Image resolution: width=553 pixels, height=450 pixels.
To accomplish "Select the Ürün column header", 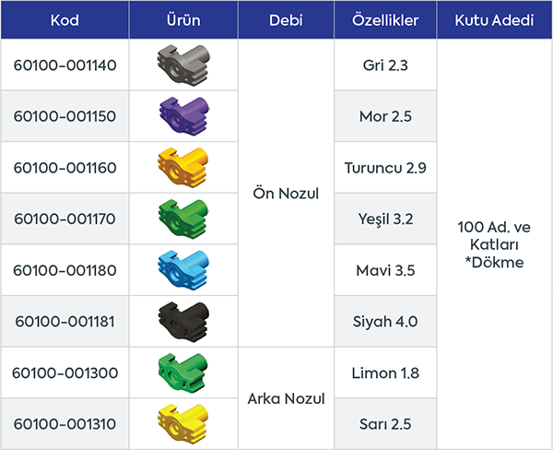I will 183,20.
